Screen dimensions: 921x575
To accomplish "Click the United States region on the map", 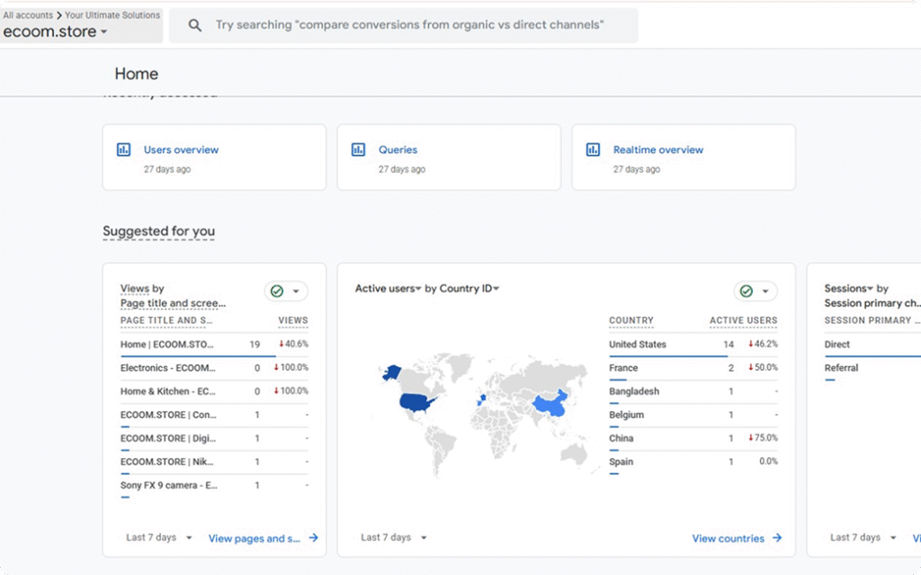I will 417,402.
